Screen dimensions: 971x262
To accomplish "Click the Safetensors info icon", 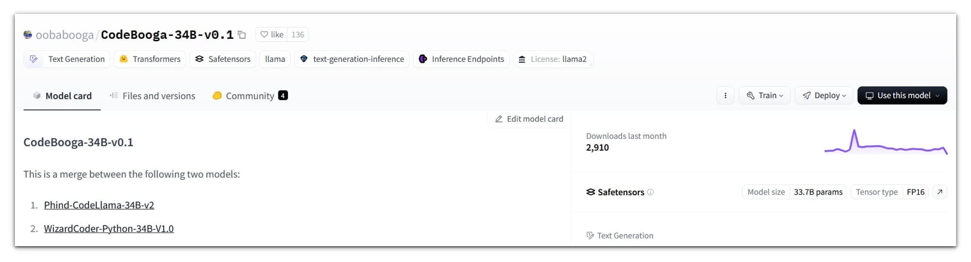I will coord(651,192).
